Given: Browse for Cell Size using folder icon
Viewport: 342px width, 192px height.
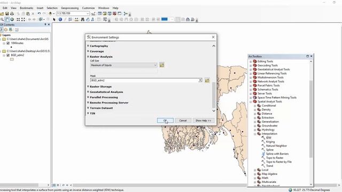Looking at the screenshot, I should [x=162, y=65].
